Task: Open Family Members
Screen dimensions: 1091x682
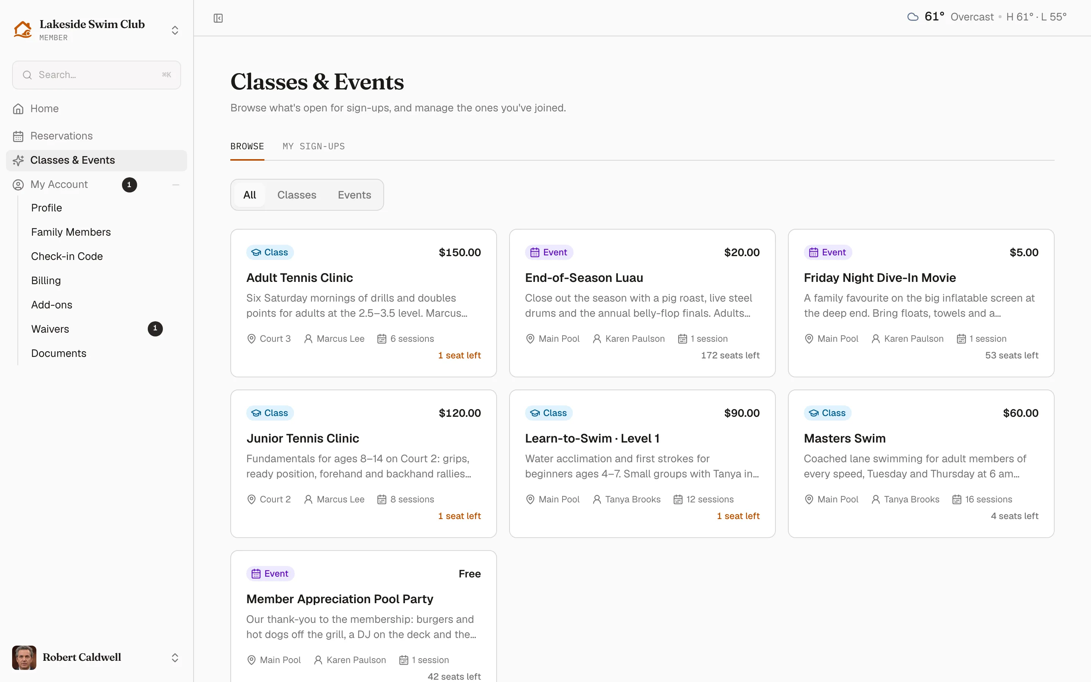Action: click(71, 232)
